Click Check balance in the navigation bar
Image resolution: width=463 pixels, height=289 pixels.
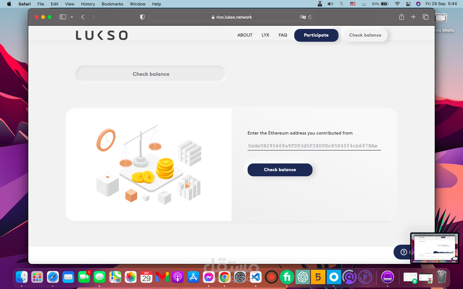point(365,35)
